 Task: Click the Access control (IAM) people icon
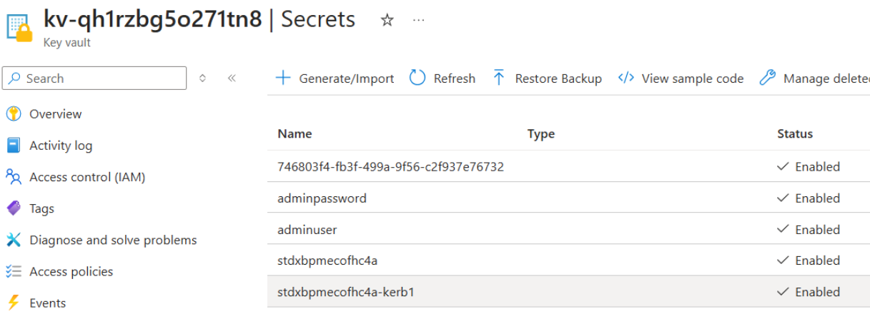14,177
